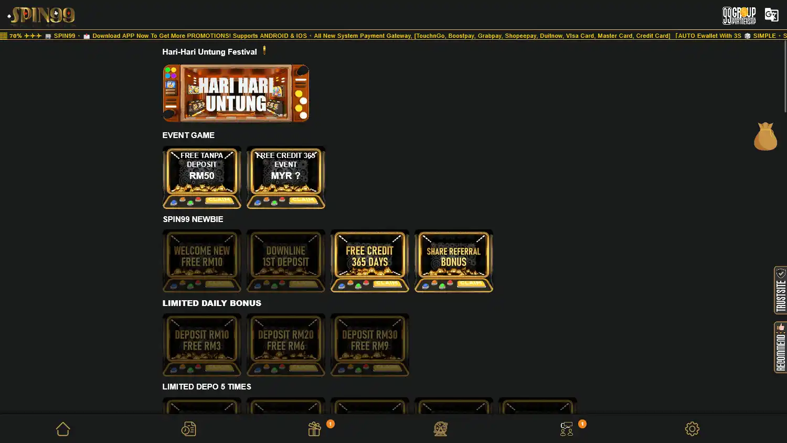Open the home icon in bottom navigation

pos(63,429)
